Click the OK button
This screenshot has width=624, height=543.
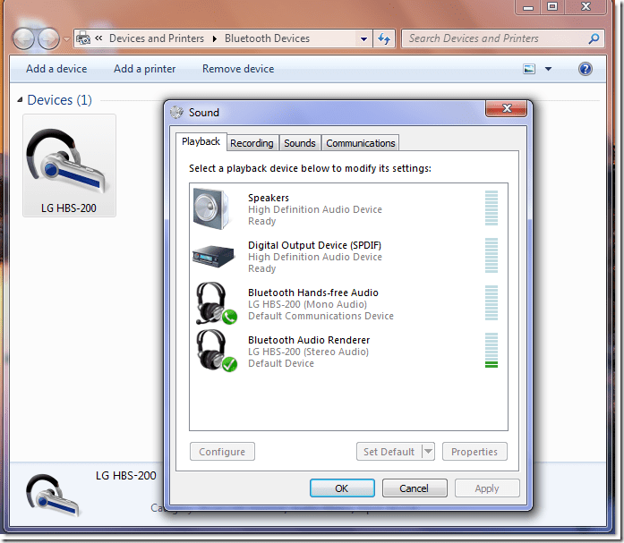click(x=342, y=488)
